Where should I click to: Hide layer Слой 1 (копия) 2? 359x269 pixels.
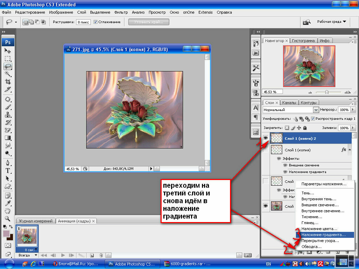[x=266, y=138]
